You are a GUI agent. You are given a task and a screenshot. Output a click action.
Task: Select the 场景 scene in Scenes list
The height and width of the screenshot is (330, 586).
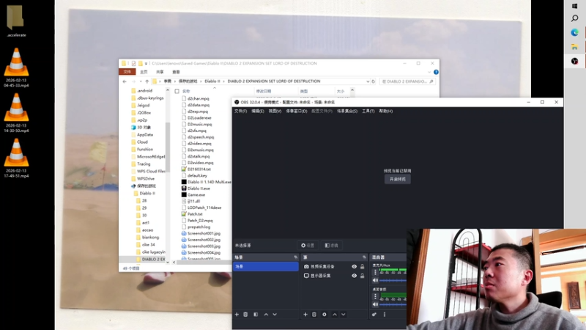pos(266,266)
